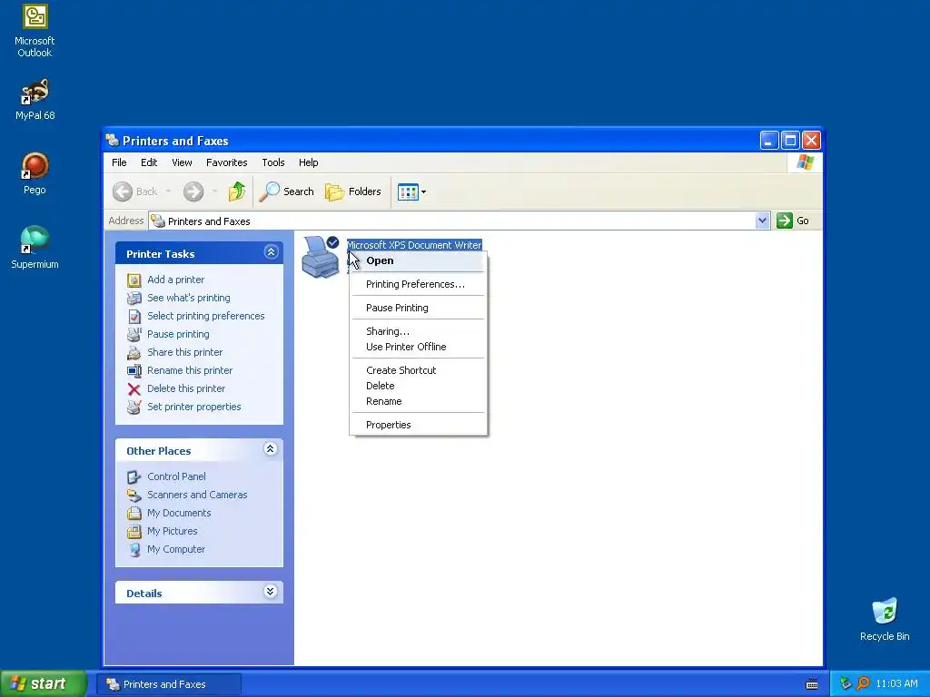Click the Views toolbar icon
Image resolution: width=930 pixels, height=697 pixels.
[408, 192]
